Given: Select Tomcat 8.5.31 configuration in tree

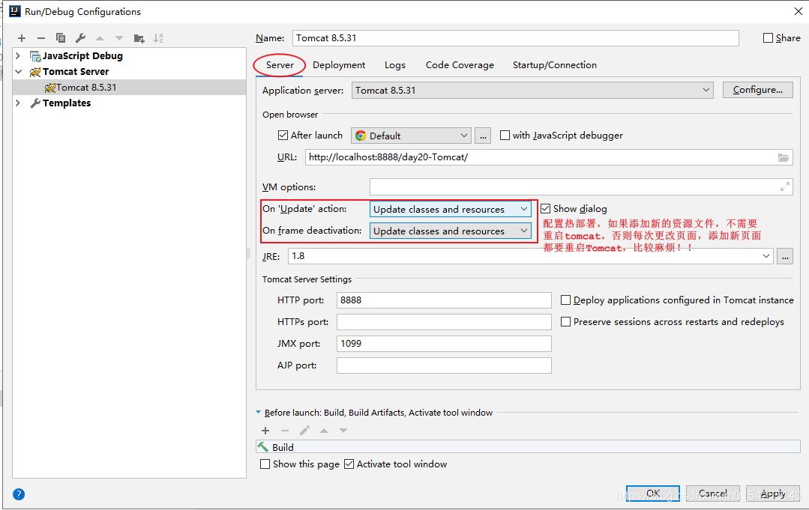Looking at the screenshot, I should coord(130,88).
